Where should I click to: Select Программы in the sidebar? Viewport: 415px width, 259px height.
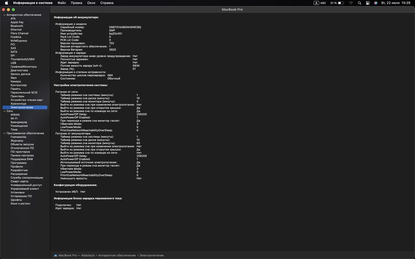pyautogui.click(x=19, y=163)
